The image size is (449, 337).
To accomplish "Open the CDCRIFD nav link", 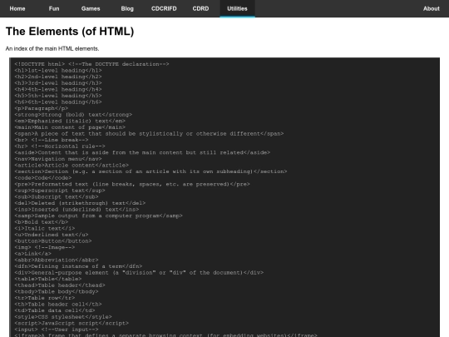I will tap(164, 8).
